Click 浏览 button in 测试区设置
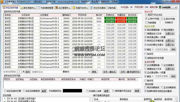 (173, 50)
